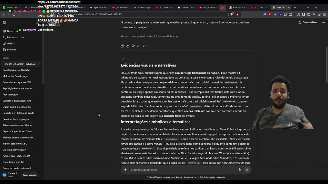The image size is (328, 184).
Task: Give thumbs down to the response
Action: click(x=133, y=46)
